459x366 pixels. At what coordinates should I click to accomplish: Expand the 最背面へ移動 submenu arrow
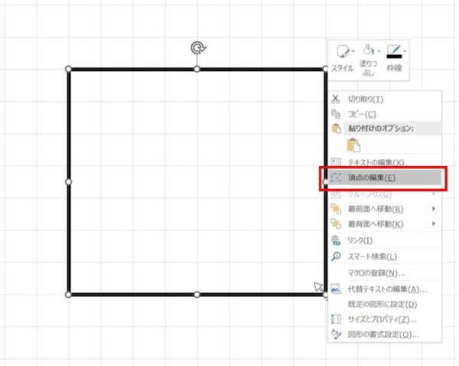[x=434, y=224]
